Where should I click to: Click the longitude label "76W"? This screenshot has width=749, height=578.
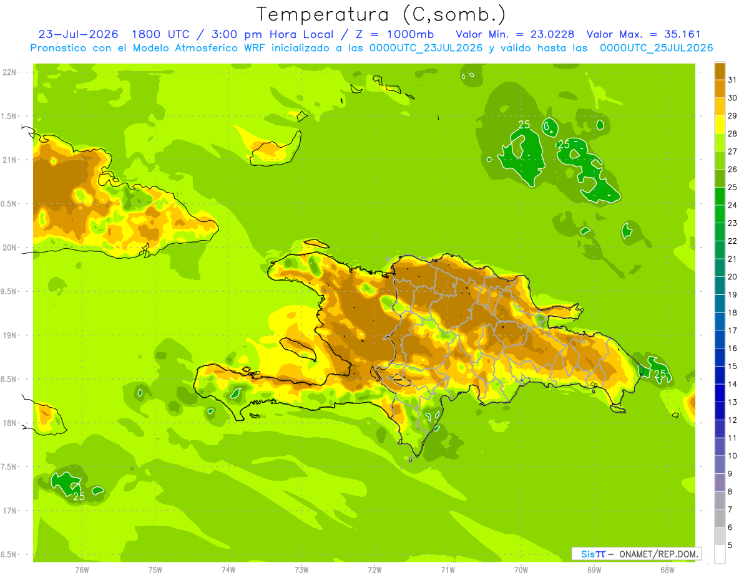point(82,570)
